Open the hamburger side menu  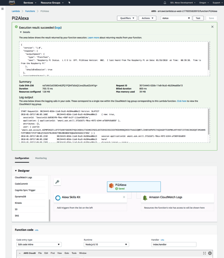(x=3, y=9)
